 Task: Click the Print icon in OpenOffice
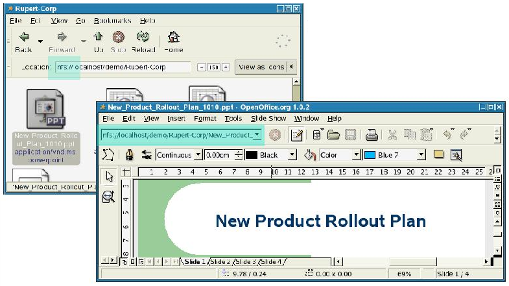click(x=372, y=135)
